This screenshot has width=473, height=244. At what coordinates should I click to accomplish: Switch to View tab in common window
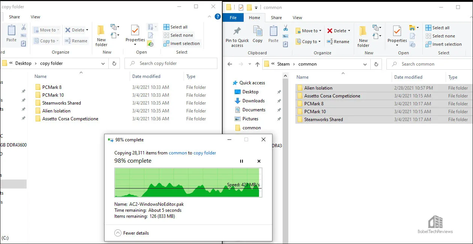coord(297,18)
